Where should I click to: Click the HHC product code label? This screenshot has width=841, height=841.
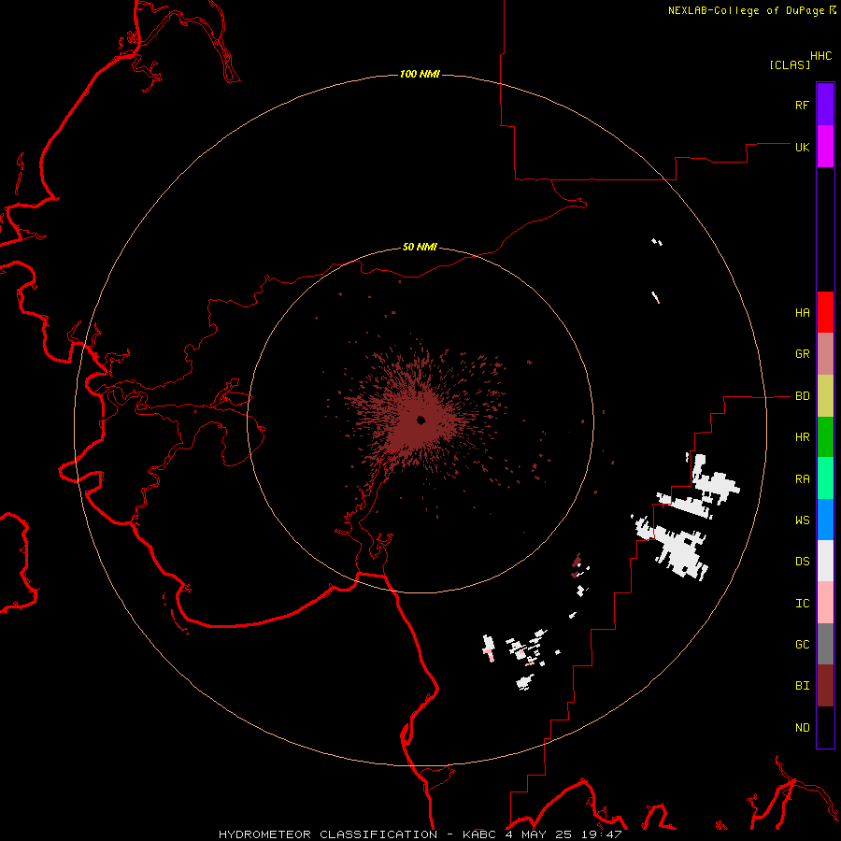click(821, 56)
